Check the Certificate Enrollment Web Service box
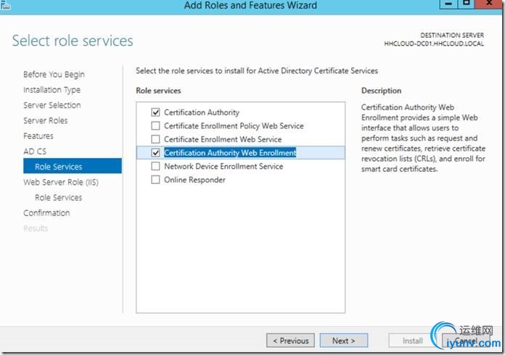Screen dimensions: 505x355 [155, 139]
